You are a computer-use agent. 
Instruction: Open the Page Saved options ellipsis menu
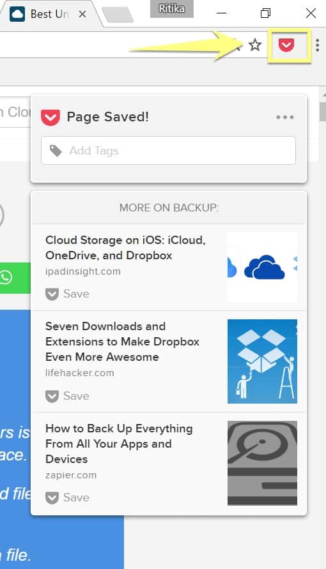[285, 118]
